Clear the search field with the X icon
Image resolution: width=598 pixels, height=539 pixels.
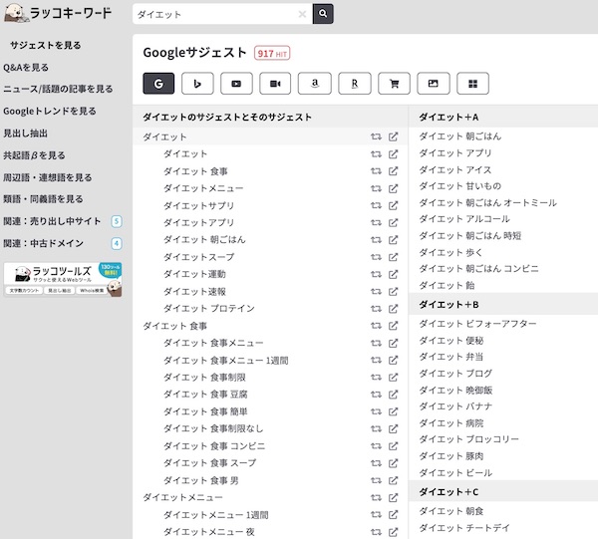302,14
